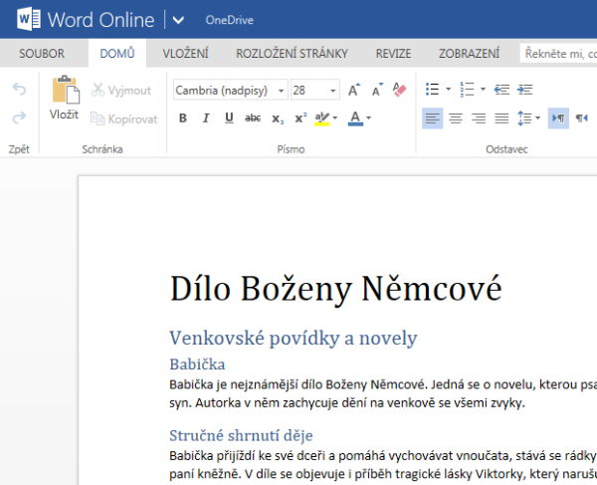Toggle bold formatting

coord(182,118)
